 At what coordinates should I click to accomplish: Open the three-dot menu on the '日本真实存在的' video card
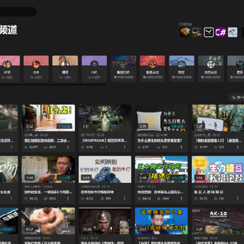pos(181,199)
